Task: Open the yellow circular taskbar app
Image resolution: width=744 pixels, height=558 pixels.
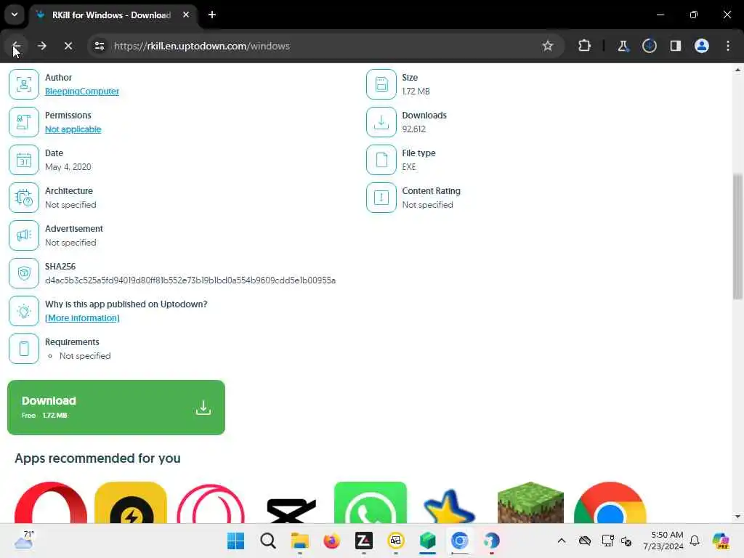Action: click(396, 541)
